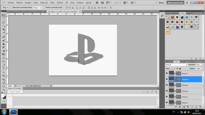Select the Clone Stamp tool
This screenshot has height=115, width=205.
click(4, 44)
